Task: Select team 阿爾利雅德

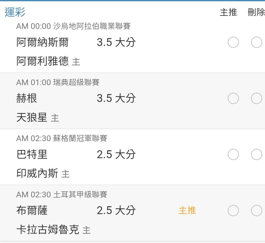Action: tap(42, 61)
